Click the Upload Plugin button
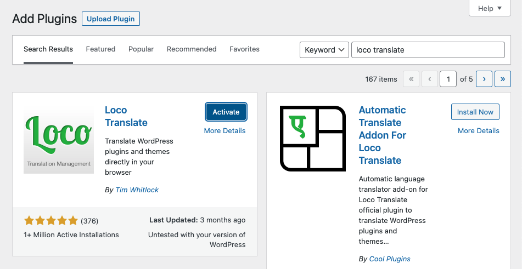Screen dimensions: 522x269 (111, 19)
